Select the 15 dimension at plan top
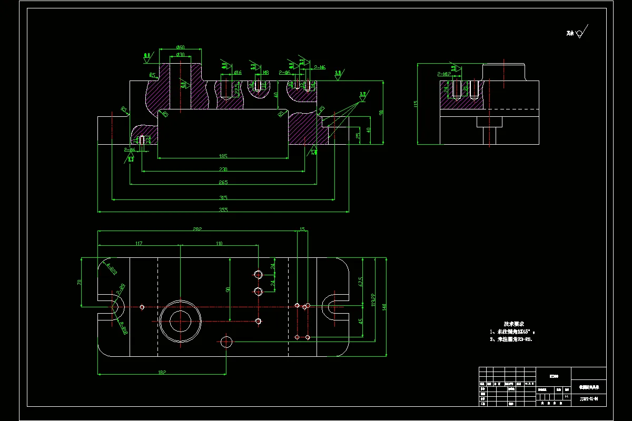This screenshot has width=632, height=421. [x=302, y=229]
